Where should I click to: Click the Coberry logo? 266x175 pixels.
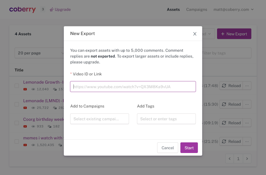23,9
